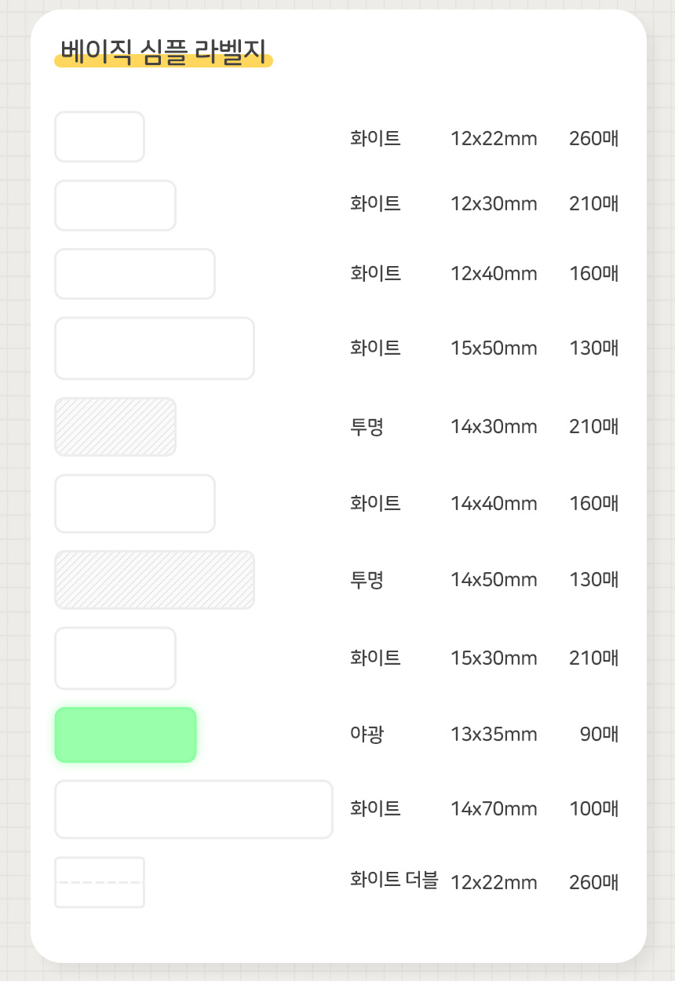This screenshot has height=981, width=675.
Task: Click the transparent 14x30mm hatched label
Action: click(115, 427)
